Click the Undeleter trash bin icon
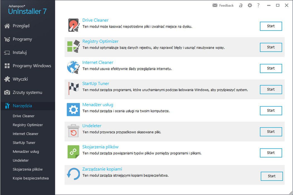The height and width of the screenshot is (195, 293). (x=73, y=131)
